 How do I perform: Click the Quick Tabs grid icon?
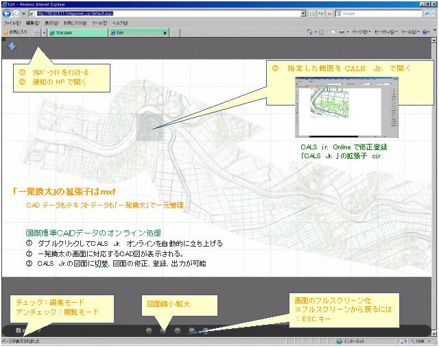coord(37,33)
